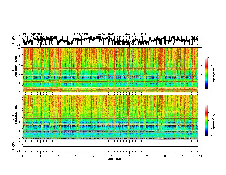Image resolution: width=226 pixels, height=175 pixels.
Task: Click the time axis tick label "0"
Action: (23, 156)
